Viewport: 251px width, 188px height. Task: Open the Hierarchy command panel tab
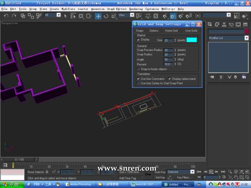click(x=224, y=24)
